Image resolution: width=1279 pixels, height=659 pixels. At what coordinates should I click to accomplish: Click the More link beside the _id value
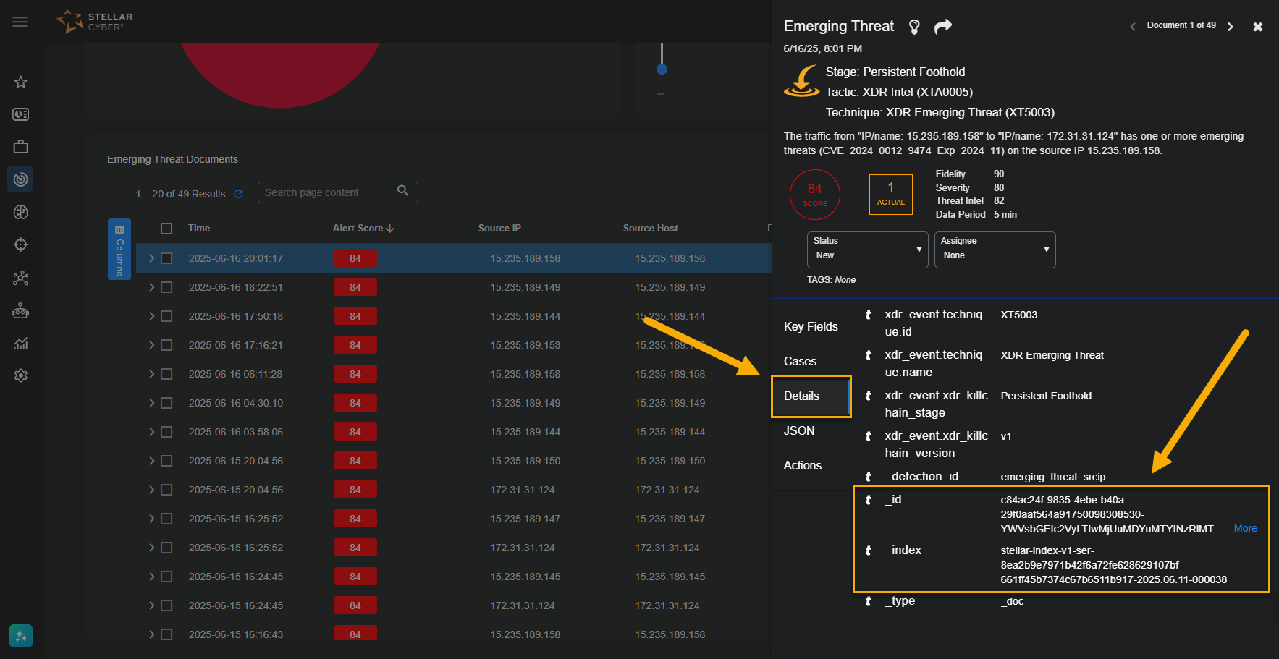coord(1245,528)
